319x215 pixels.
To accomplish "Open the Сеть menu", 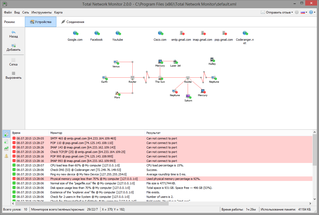I will [x=26, y=12].
